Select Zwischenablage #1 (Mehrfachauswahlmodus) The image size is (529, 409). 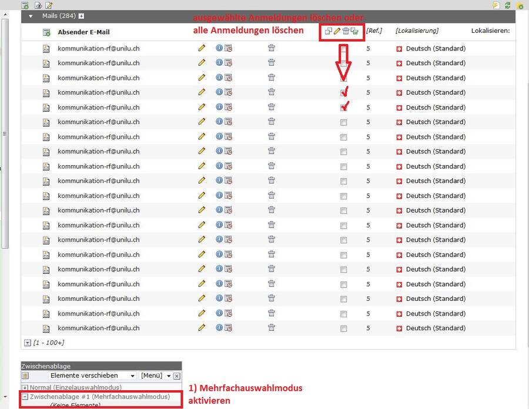[x=100, y=397]
